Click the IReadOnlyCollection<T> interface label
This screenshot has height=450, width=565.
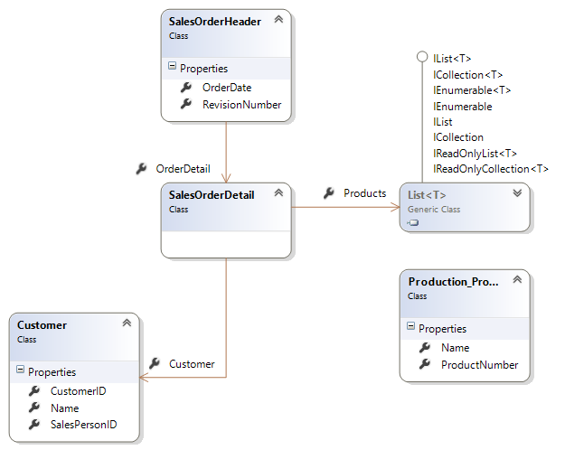[490, 169]
